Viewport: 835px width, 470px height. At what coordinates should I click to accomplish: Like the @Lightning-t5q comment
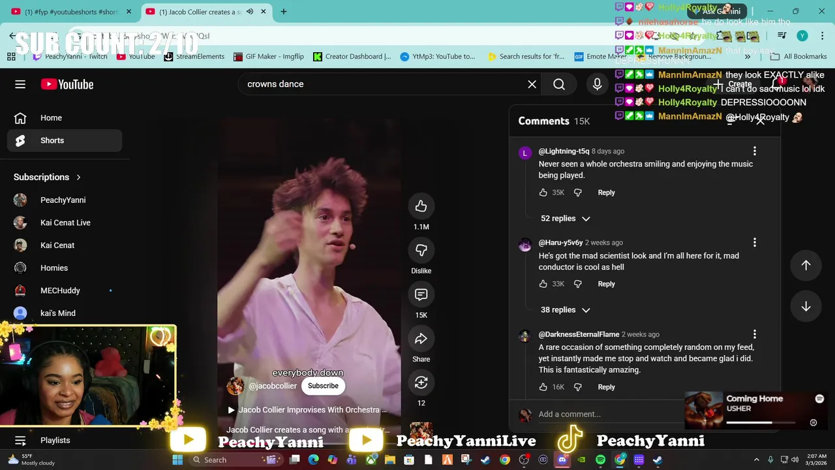(543, 193)
